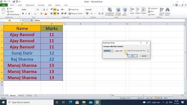Click the Insert Function fx icon
The image size is (187, 105).
pos(32,20)
